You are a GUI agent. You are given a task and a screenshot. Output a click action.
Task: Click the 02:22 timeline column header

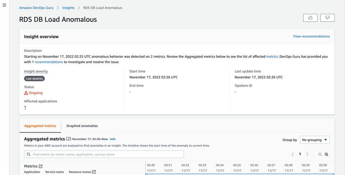tap(185, 168)
